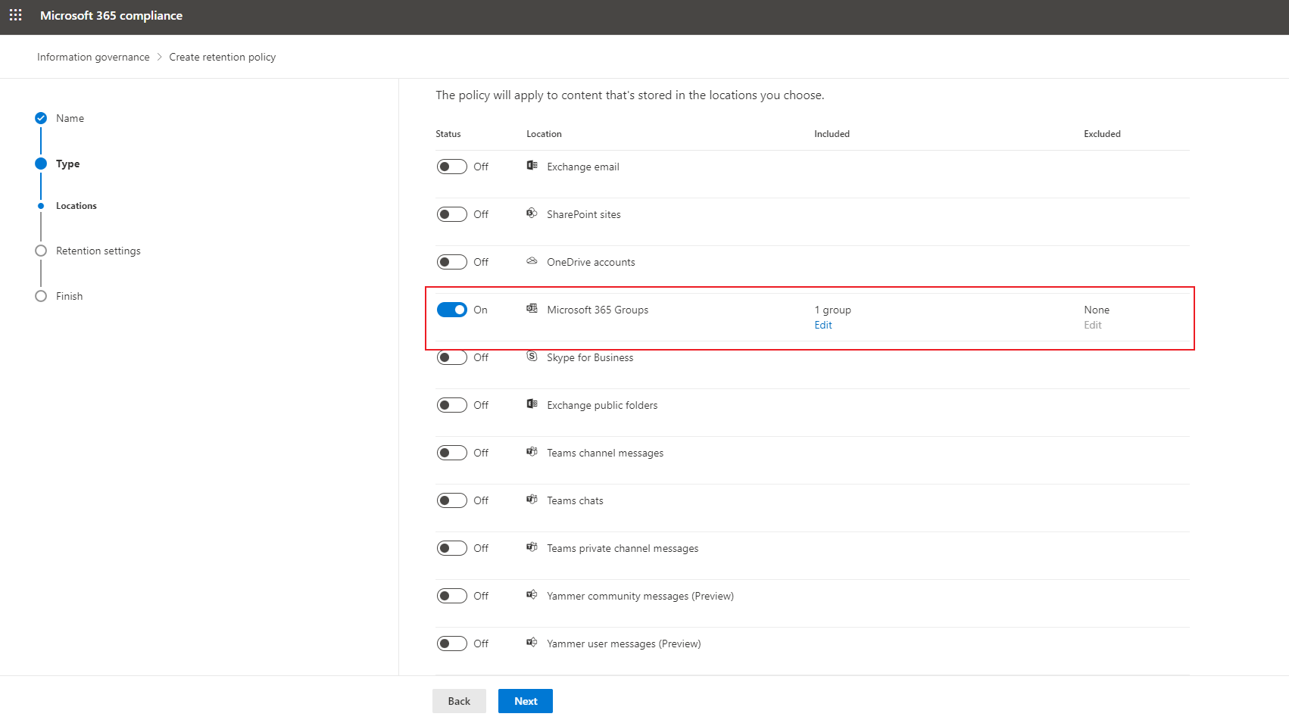Click the SharePoint sites location icon

pyautogui.click(x=532, y=213)
